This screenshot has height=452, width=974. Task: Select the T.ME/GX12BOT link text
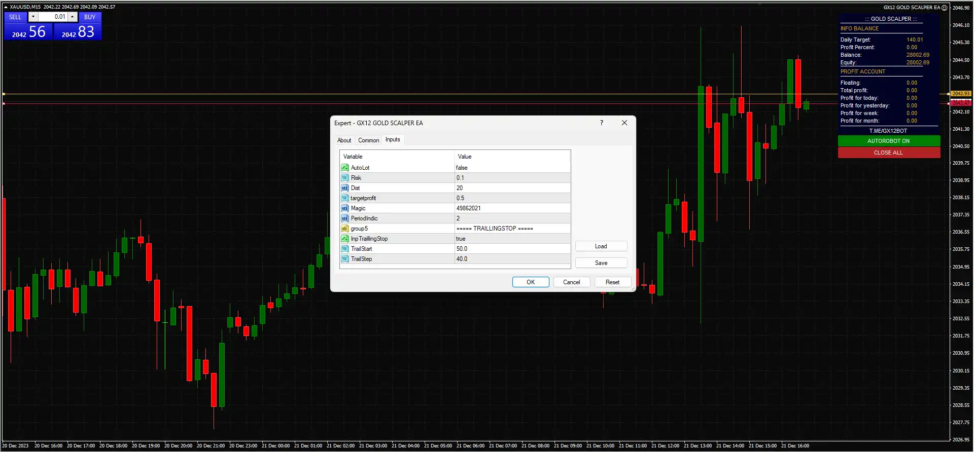click(888, 131)
